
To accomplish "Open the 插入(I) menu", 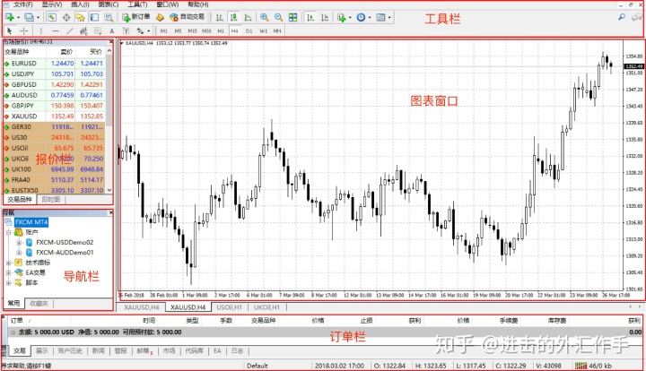I will [x=80, y=4].
